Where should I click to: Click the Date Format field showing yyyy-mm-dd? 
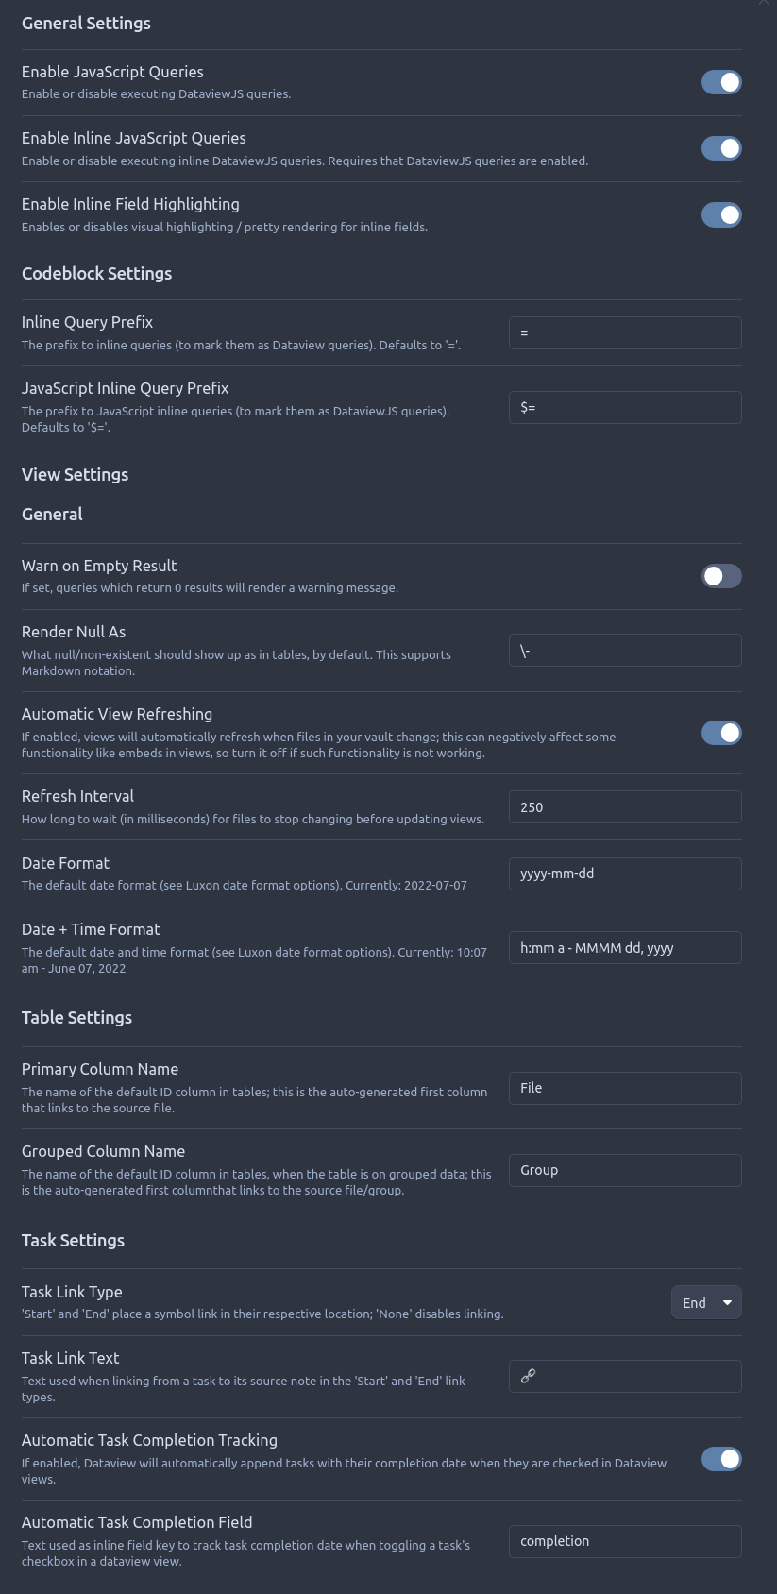(625, 873)
